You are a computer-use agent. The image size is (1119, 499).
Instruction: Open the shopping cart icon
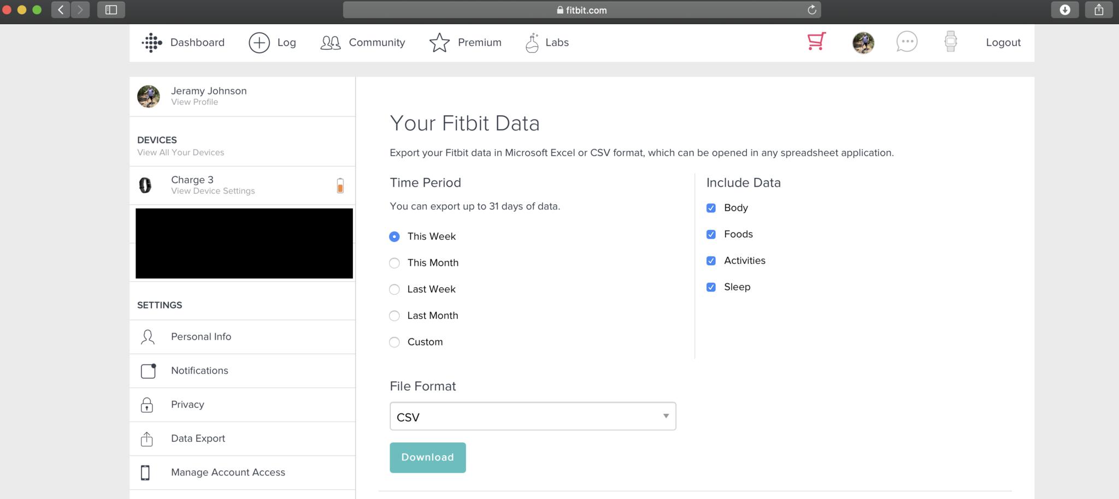click(817, 41)
